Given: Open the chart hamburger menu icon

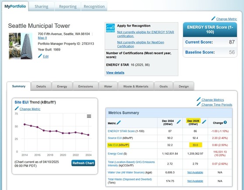Looking at the screenshot, I should click(89, 116).
